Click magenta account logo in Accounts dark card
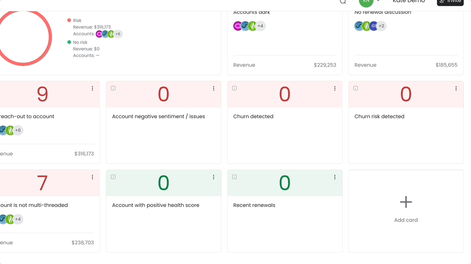Screen dimensions: 471x264 (238, 26)
